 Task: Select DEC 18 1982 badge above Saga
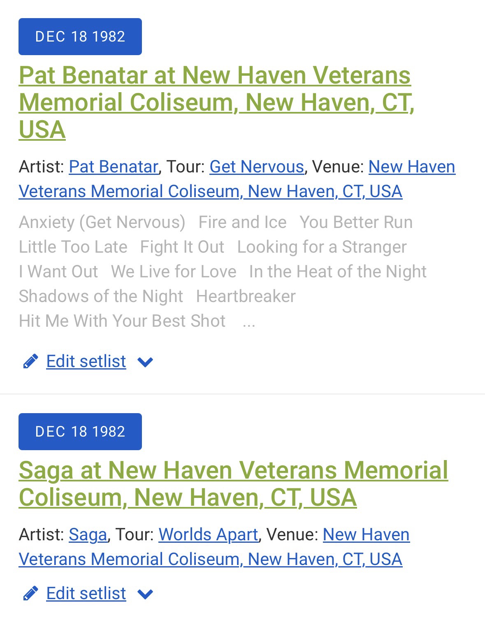[80, 432]
